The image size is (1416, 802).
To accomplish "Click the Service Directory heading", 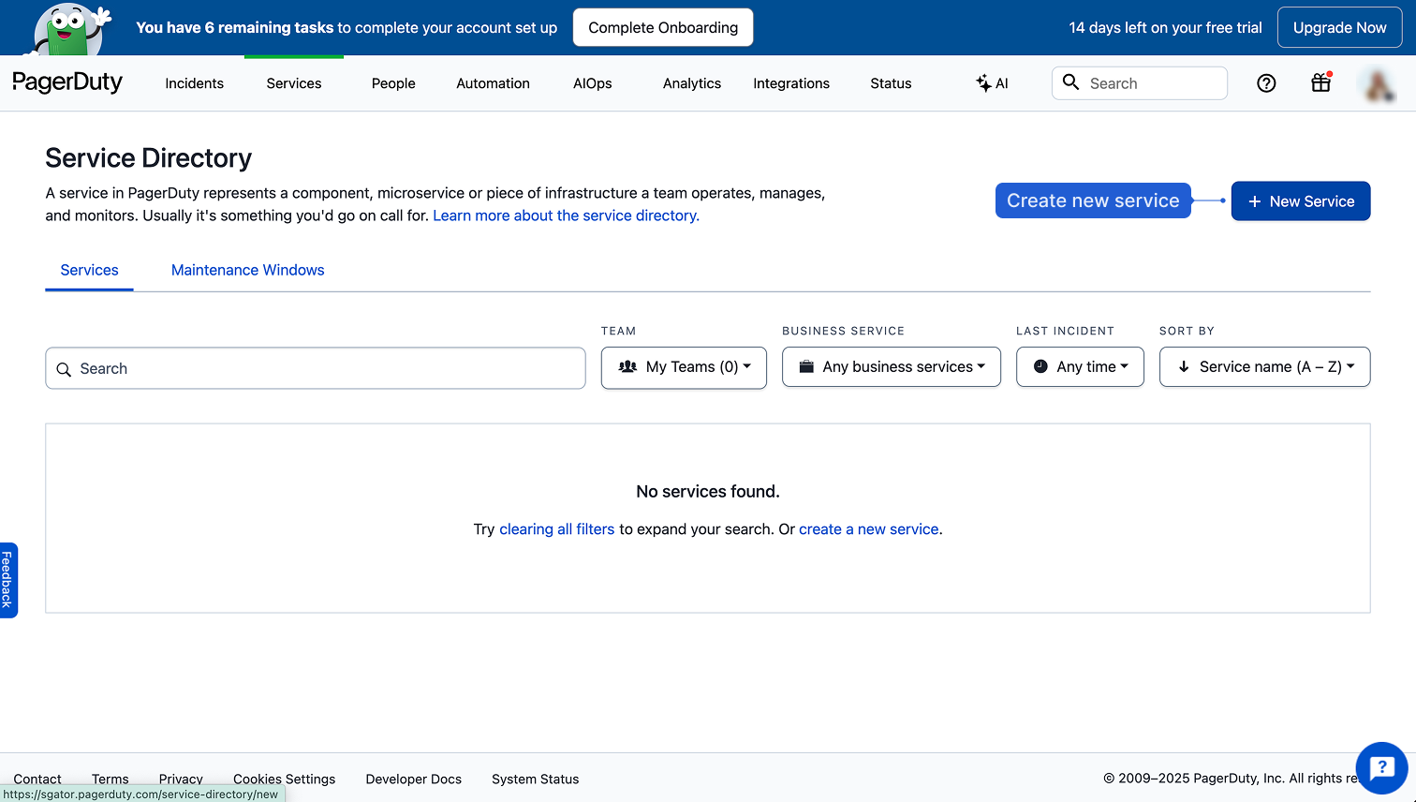I will [149, 158].
